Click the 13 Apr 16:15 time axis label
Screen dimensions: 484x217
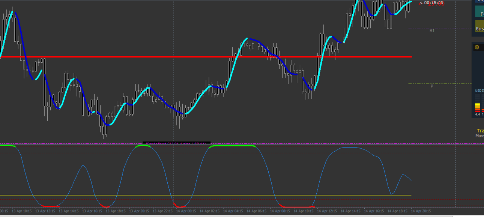(x=92, y=211)
